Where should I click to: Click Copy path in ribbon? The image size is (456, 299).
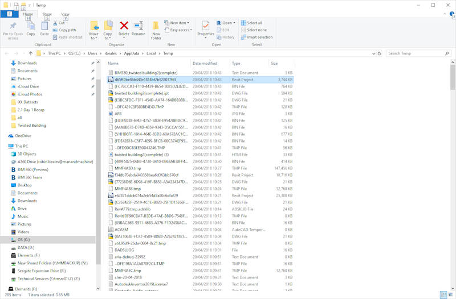pos(64,30)
